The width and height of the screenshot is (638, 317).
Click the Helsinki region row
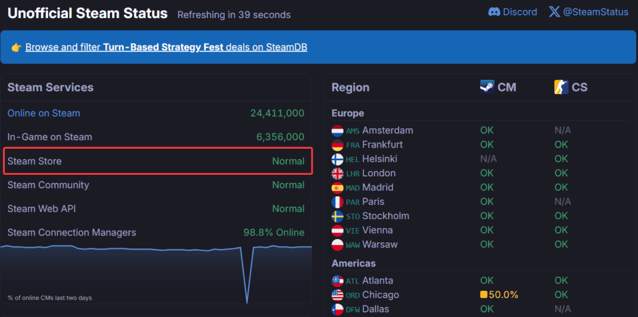point(480,159)
